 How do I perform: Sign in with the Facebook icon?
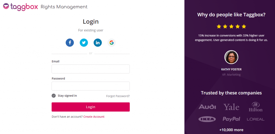pos(70,42)
